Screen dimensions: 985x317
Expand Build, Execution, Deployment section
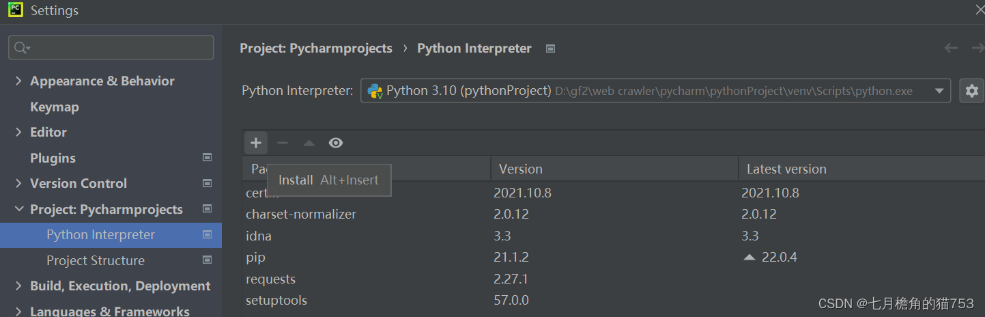(x=18, y=286)
